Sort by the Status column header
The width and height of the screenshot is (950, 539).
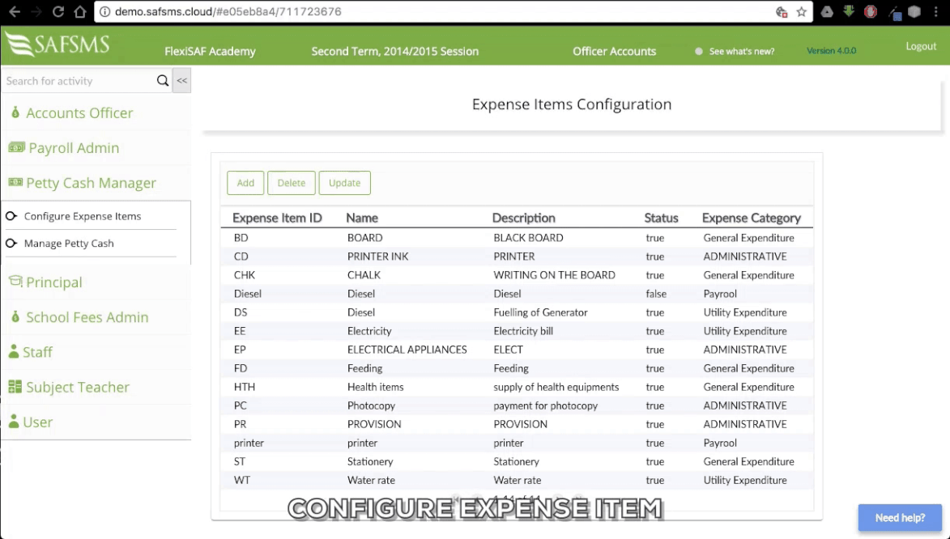tap(661, 218)
